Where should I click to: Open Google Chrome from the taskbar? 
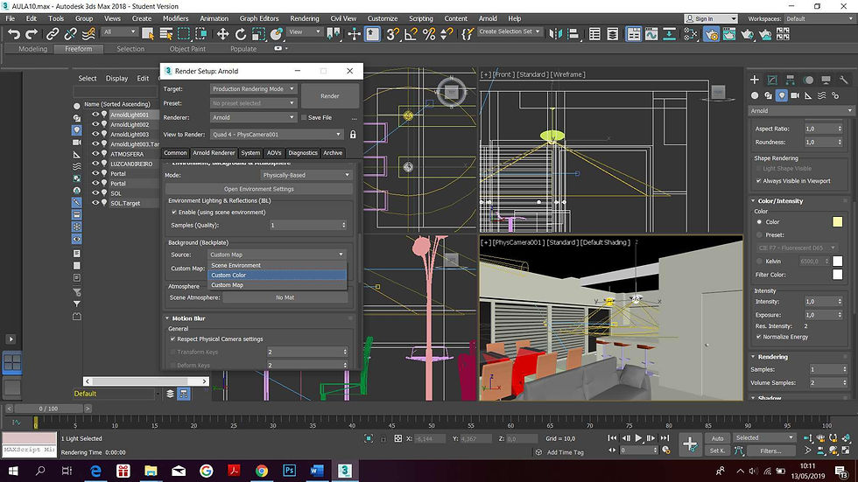pos(262,470)
